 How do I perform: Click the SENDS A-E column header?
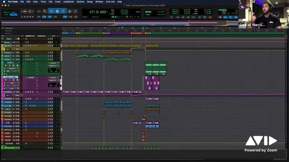point(42,36)
